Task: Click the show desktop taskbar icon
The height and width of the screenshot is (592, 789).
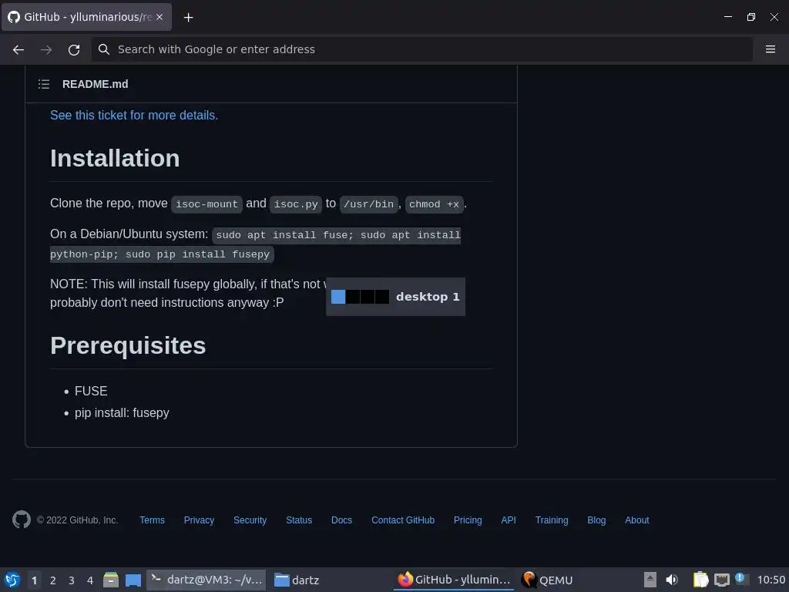Action: (x=133, y=580)
